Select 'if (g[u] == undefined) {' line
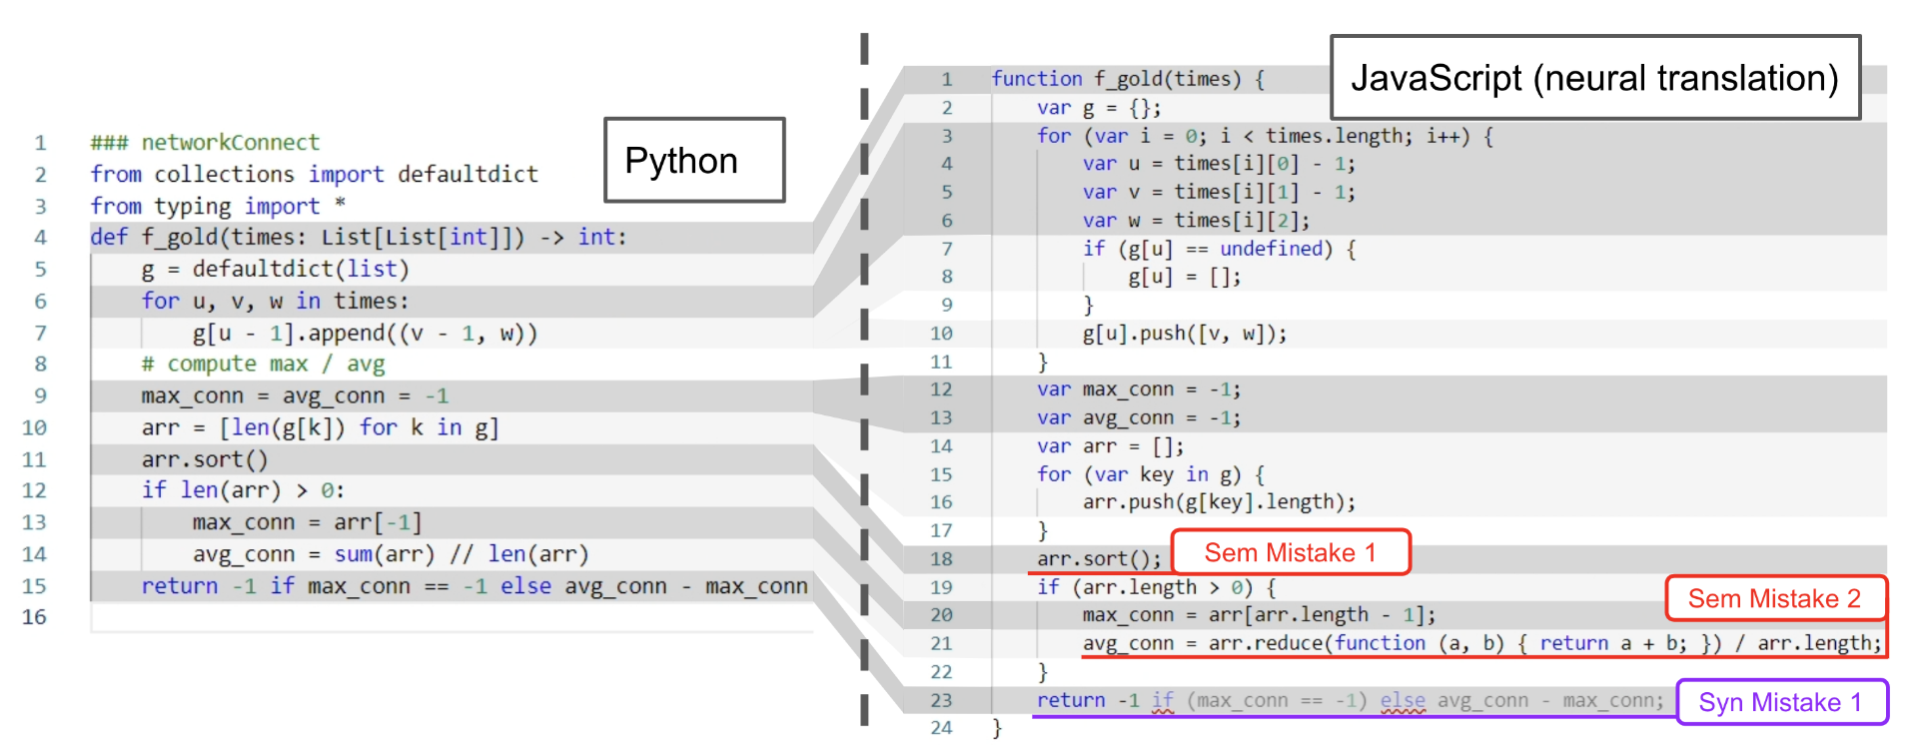Image resolution: width=1925 pixels, height=755 pixels. click(x=1220, y=249)
